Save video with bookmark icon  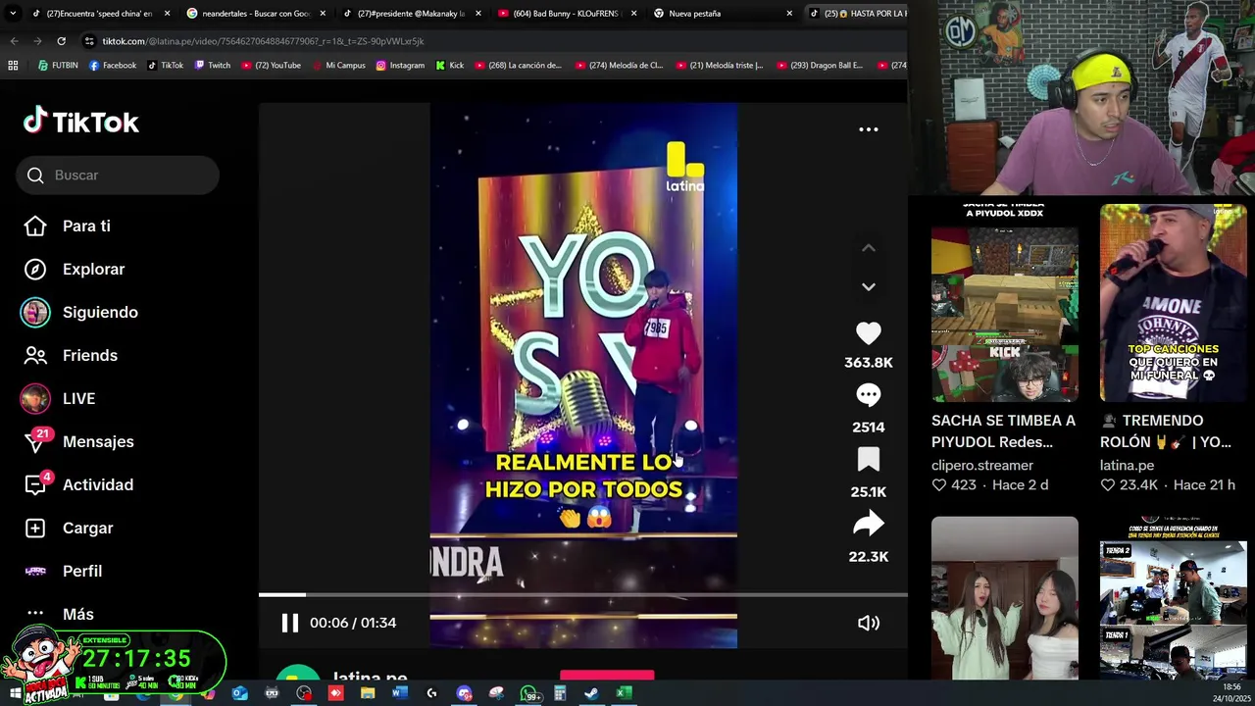tap(868, 460)
